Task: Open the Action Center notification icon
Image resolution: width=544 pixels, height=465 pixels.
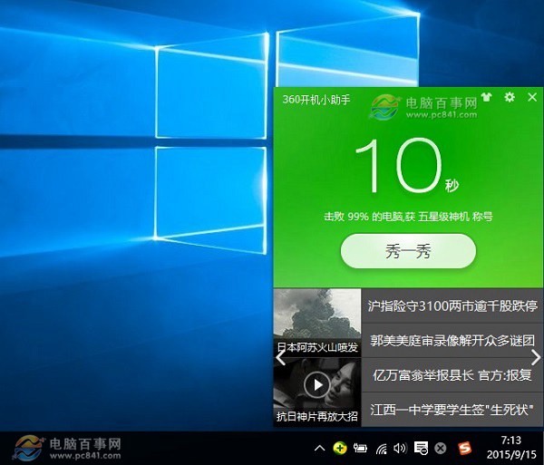Action: click(x=421, y=448)
